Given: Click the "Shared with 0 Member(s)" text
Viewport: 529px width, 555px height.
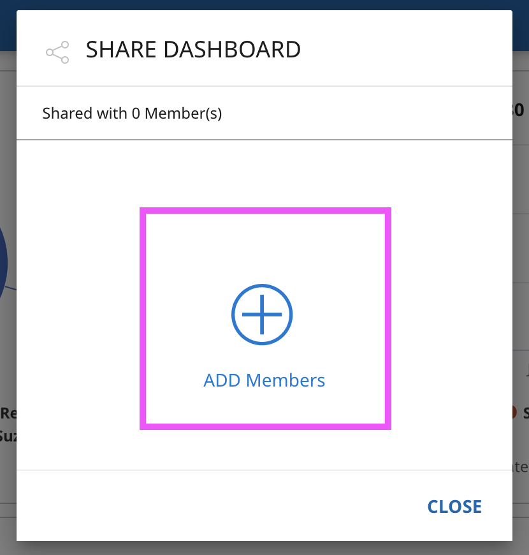Looking at the screenshot, I should (132, 114).
